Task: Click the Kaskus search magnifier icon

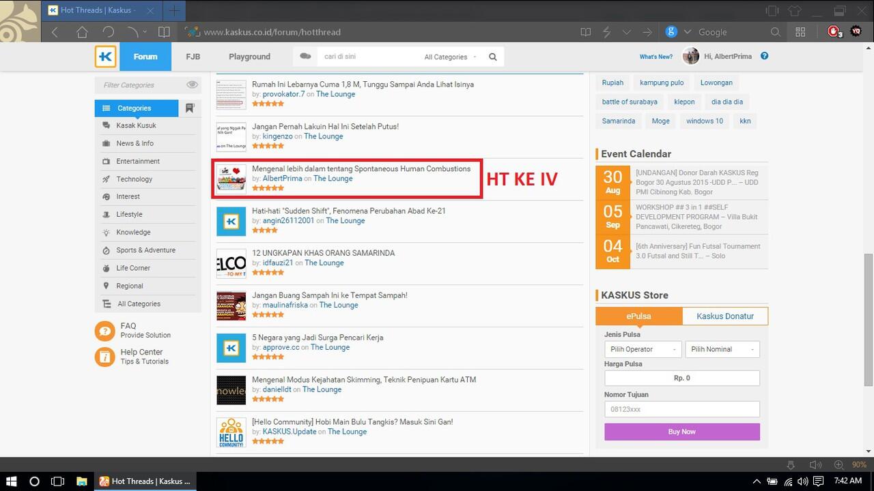Action: (493, 57)
